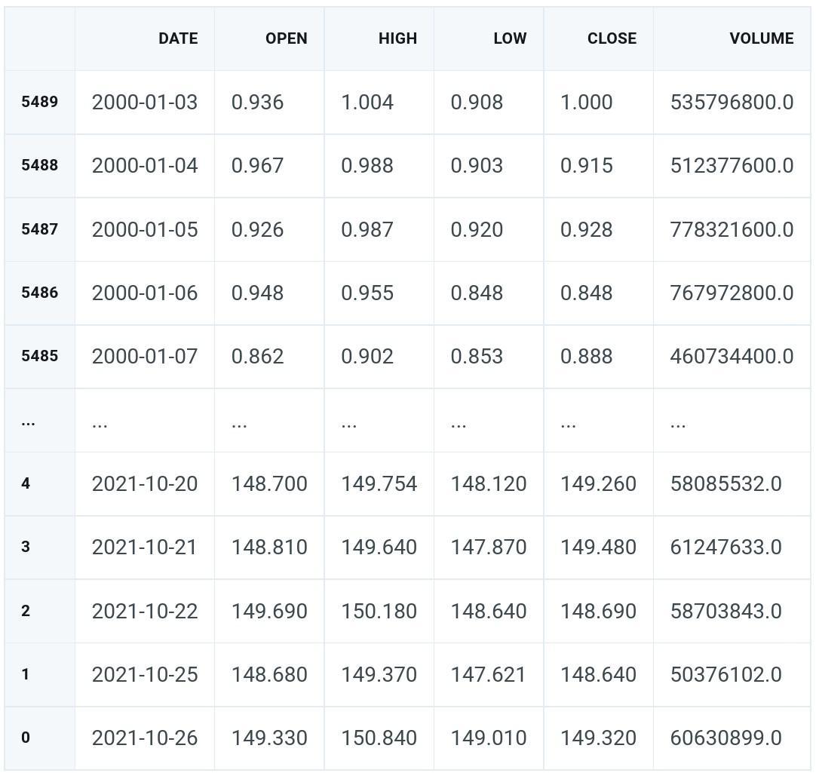Select open value 0.862
The height and width of the screenshot is (776, 816).
pyautogui.click(x=258, y=357)
